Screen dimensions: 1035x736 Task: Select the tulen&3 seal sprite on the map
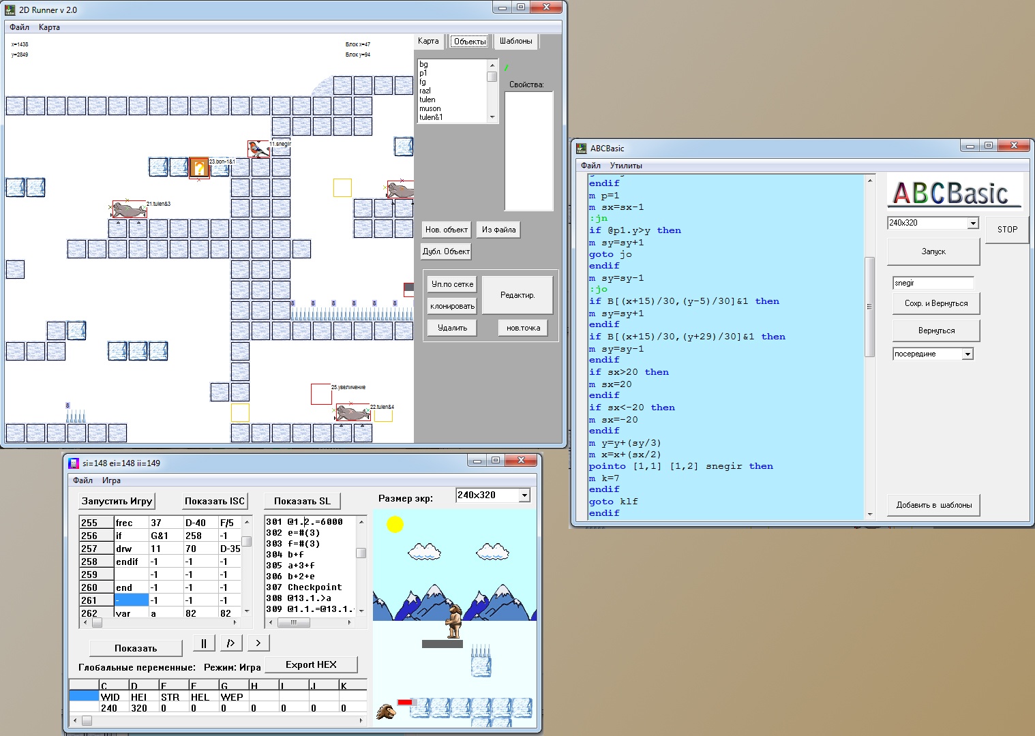click(x=129, y=209)
